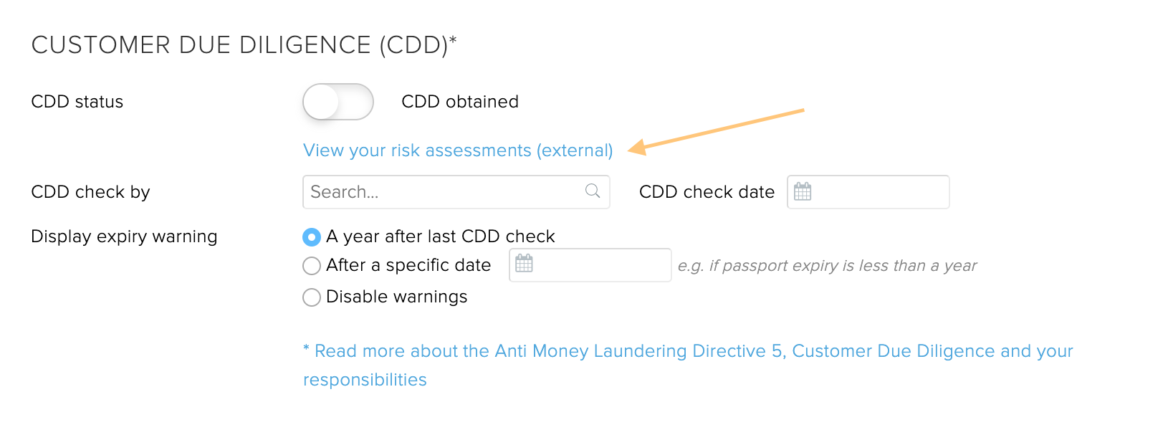Select Disable warnings radio button
The height and width of the screenshot is (440, 1168).
pos(312,297)
